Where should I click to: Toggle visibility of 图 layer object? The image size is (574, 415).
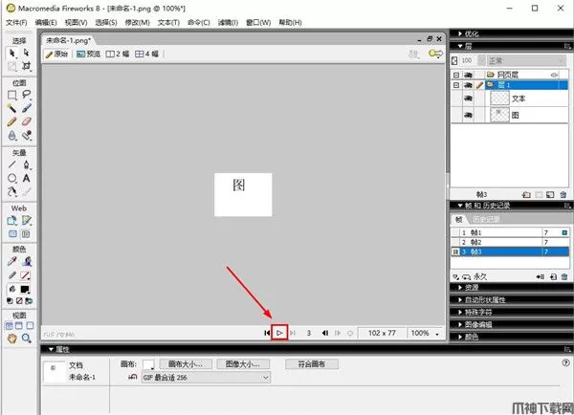coord(468,116)
